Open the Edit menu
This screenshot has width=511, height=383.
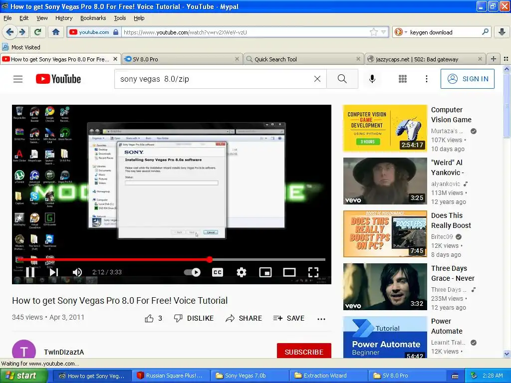coord(24,18)
